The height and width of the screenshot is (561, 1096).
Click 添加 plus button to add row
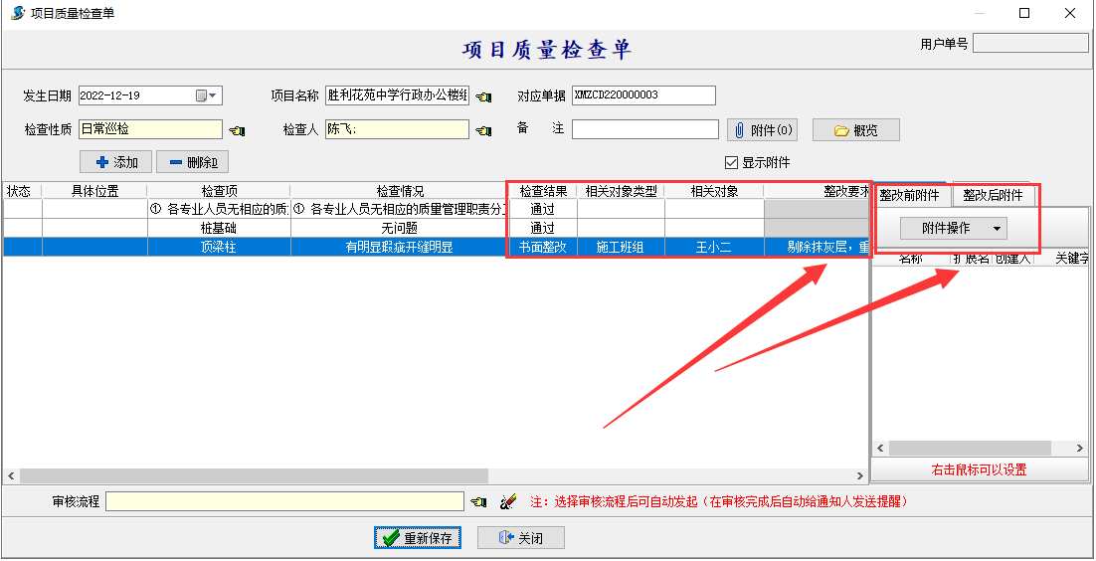pyautogui.click(x=115, y=162)
